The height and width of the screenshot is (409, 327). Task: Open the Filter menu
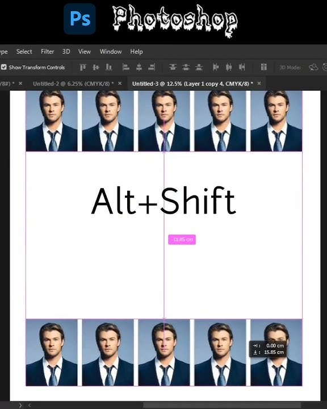47,52
